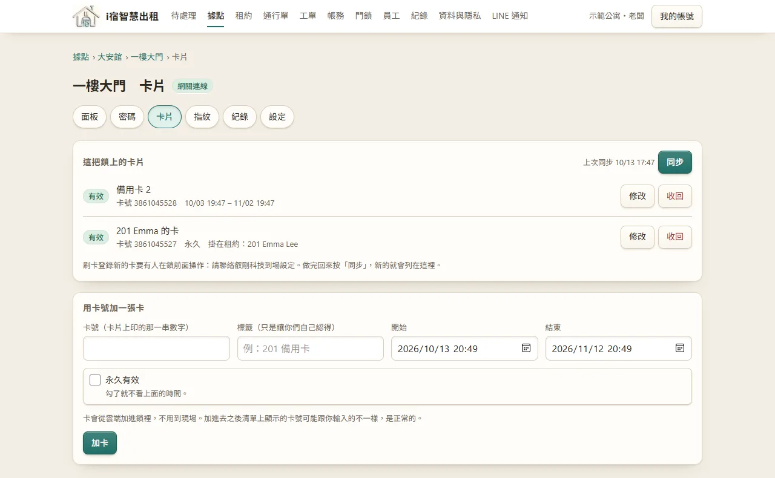The image size is (775, 478).
Task: Focus the 卡號 input field
Action: tap(156, 349)
